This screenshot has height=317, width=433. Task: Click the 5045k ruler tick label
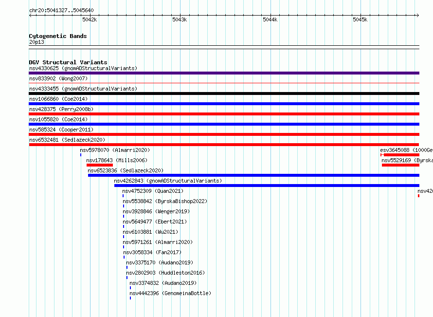[x=360, y=19]
